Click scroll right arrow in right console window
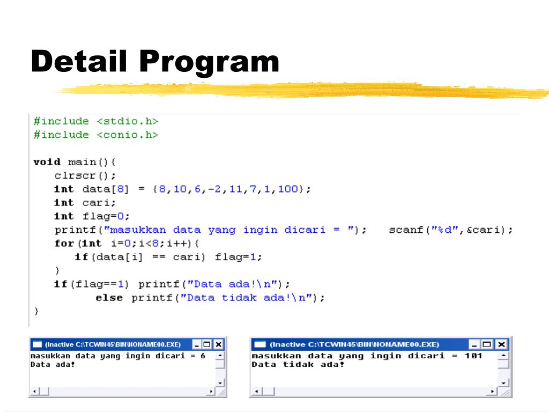The width and height of the screenshot is (549, 412). pos(492,391)
